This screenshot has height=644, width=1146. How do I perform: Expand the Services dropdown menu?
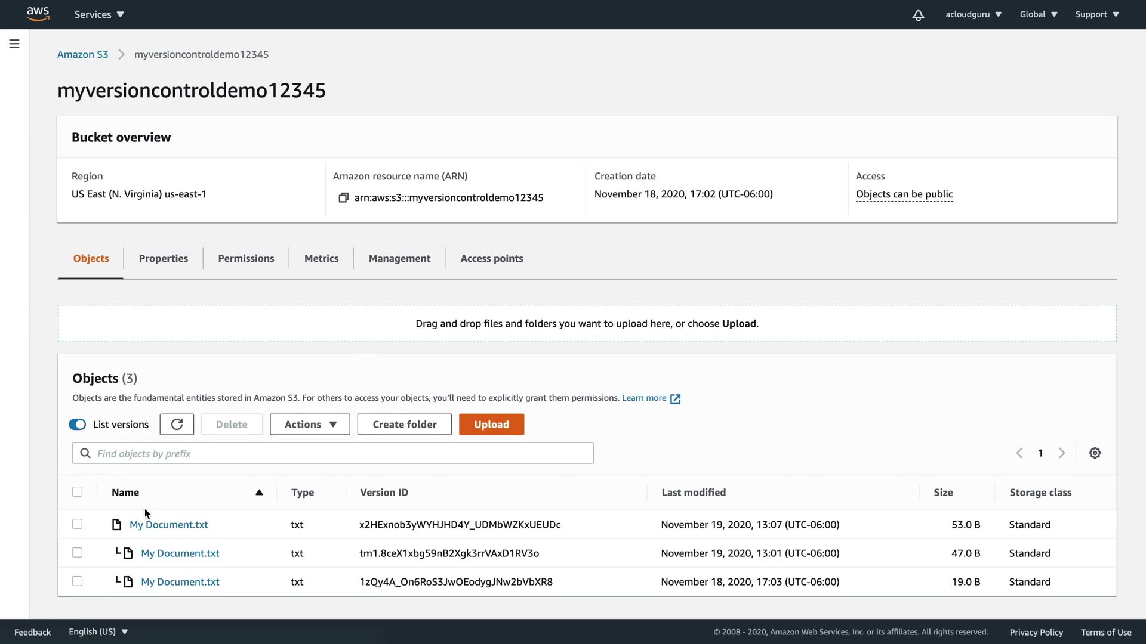tap(99, 14)
